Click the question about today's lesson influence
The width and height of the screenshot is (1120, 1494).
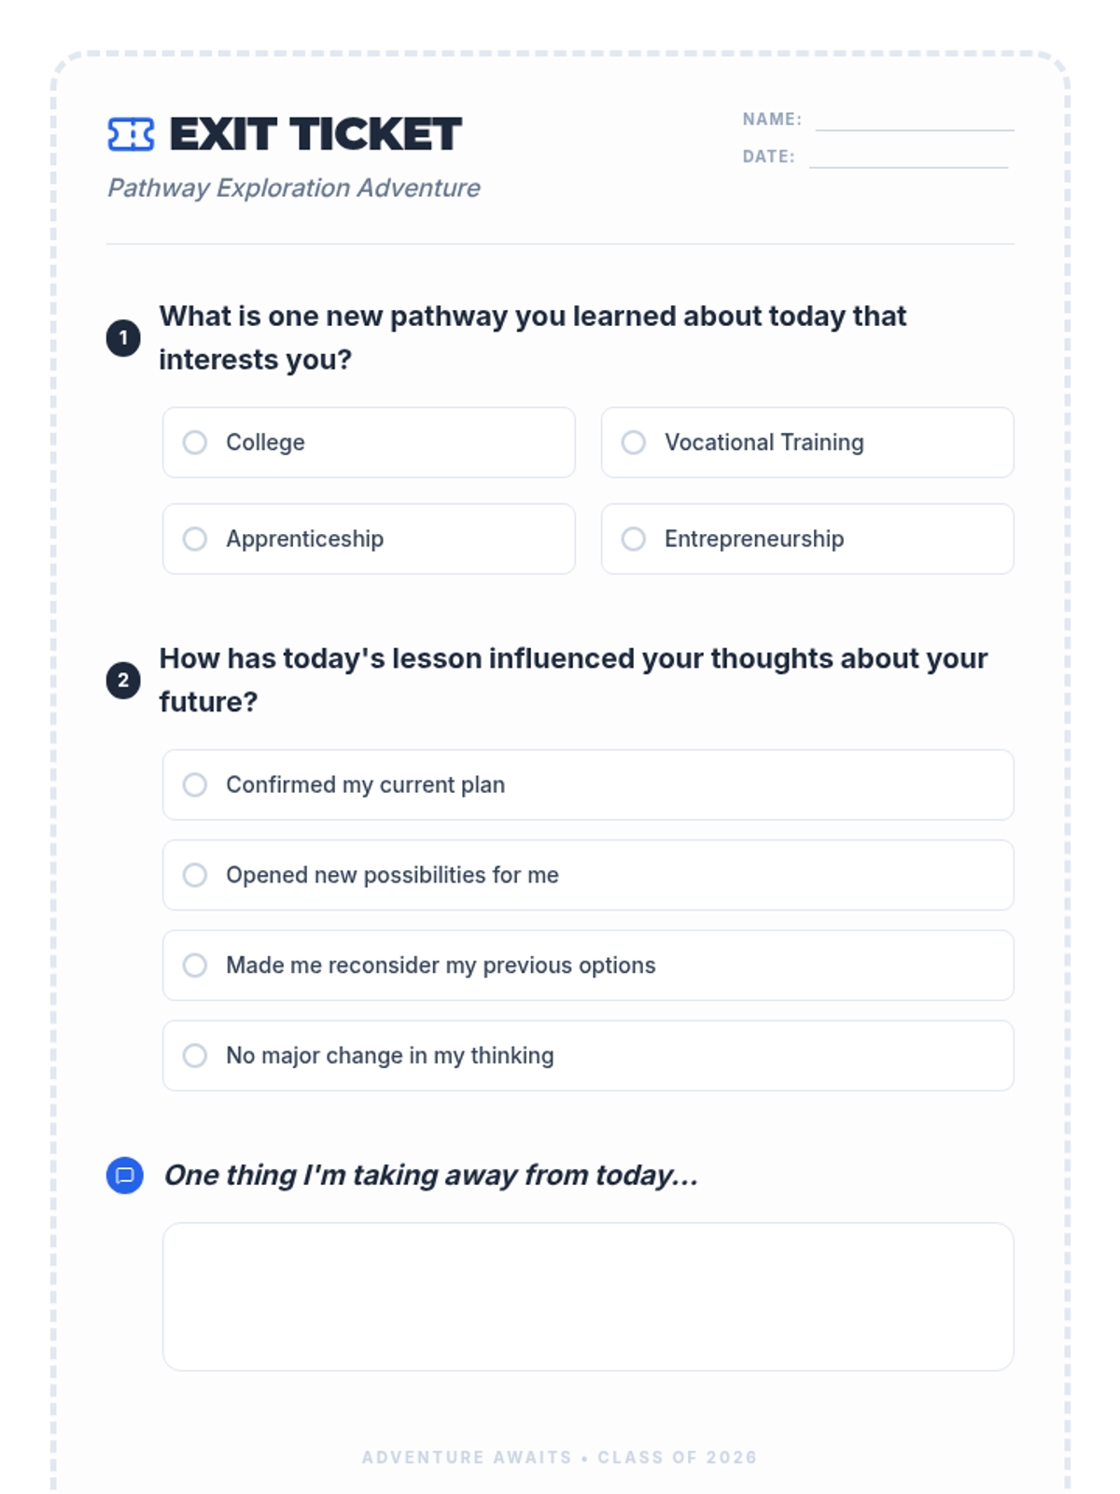[573, 680]
